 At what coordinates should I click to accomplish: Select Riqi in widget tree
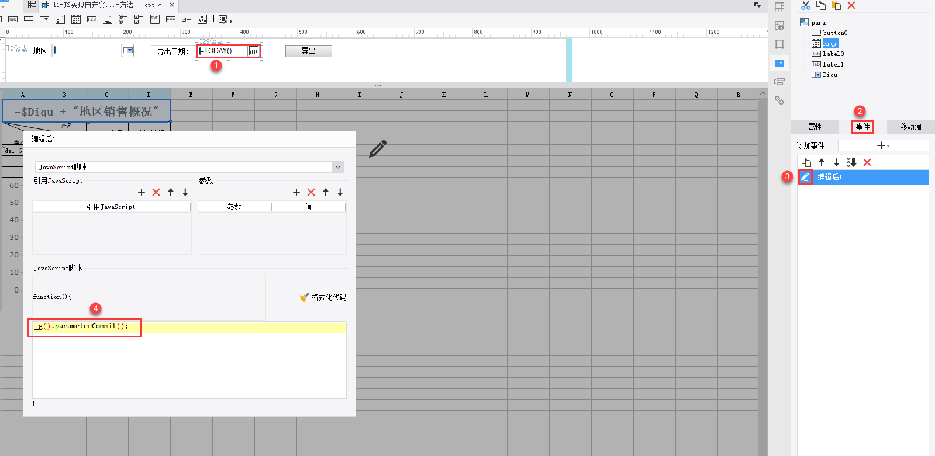pyautogui.click(x=830, y=44)
